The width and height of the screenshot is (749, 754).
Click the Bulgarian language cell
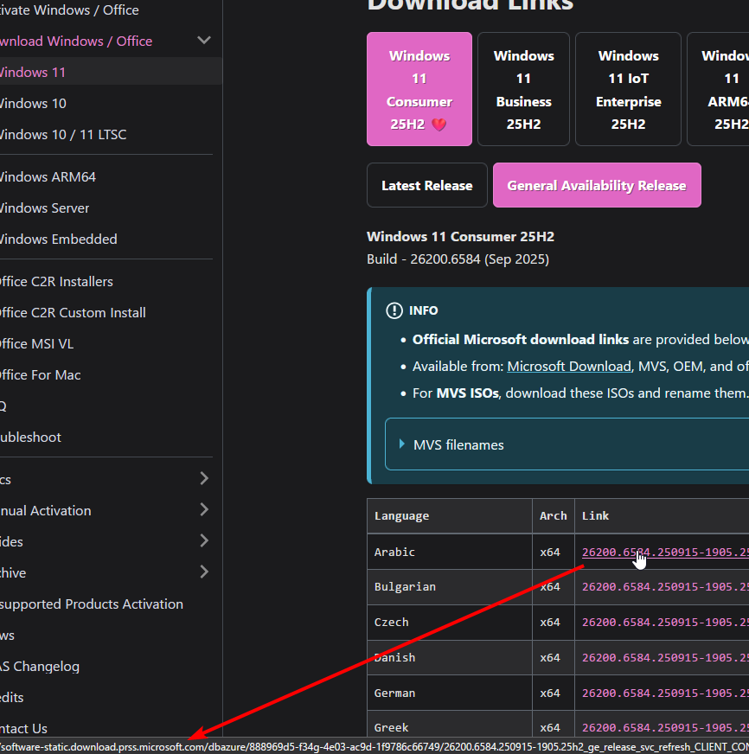[449, 587]
